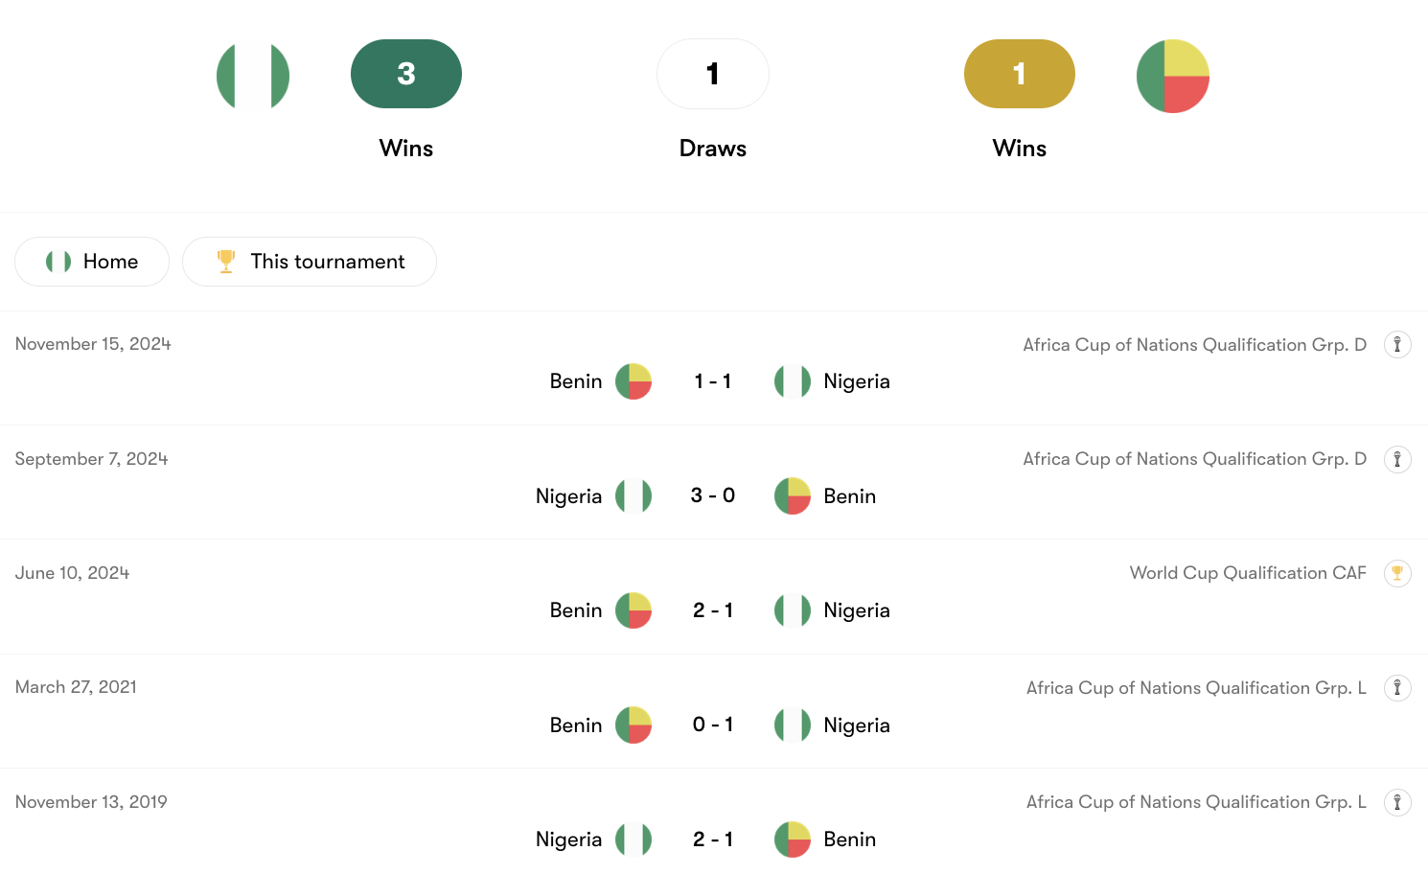Click the September 7, 2024 competition icon
This screenshot has width=1428, height=874.
(x=1397, y=459)
